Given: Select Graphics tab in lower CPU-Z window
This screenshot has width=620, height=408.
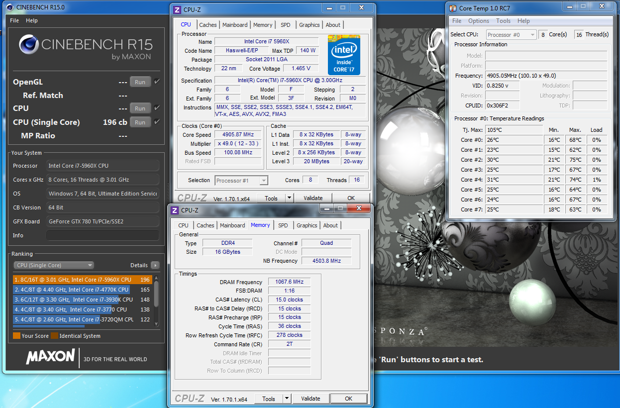Looking at the screenshot, I should (x=307, y=225).
